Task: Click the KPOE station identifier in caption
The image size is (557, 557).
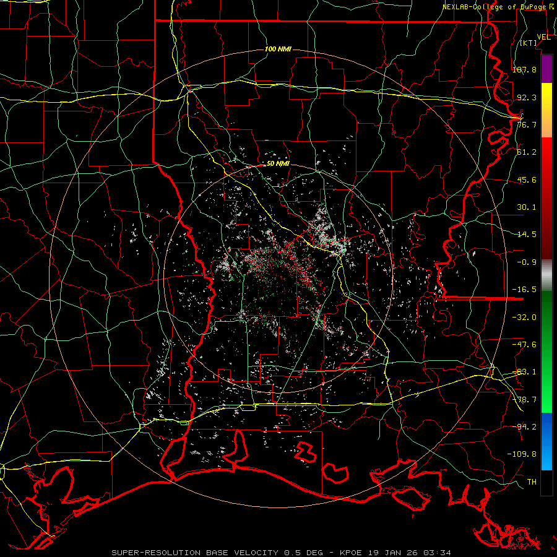Action: point(351,553)
